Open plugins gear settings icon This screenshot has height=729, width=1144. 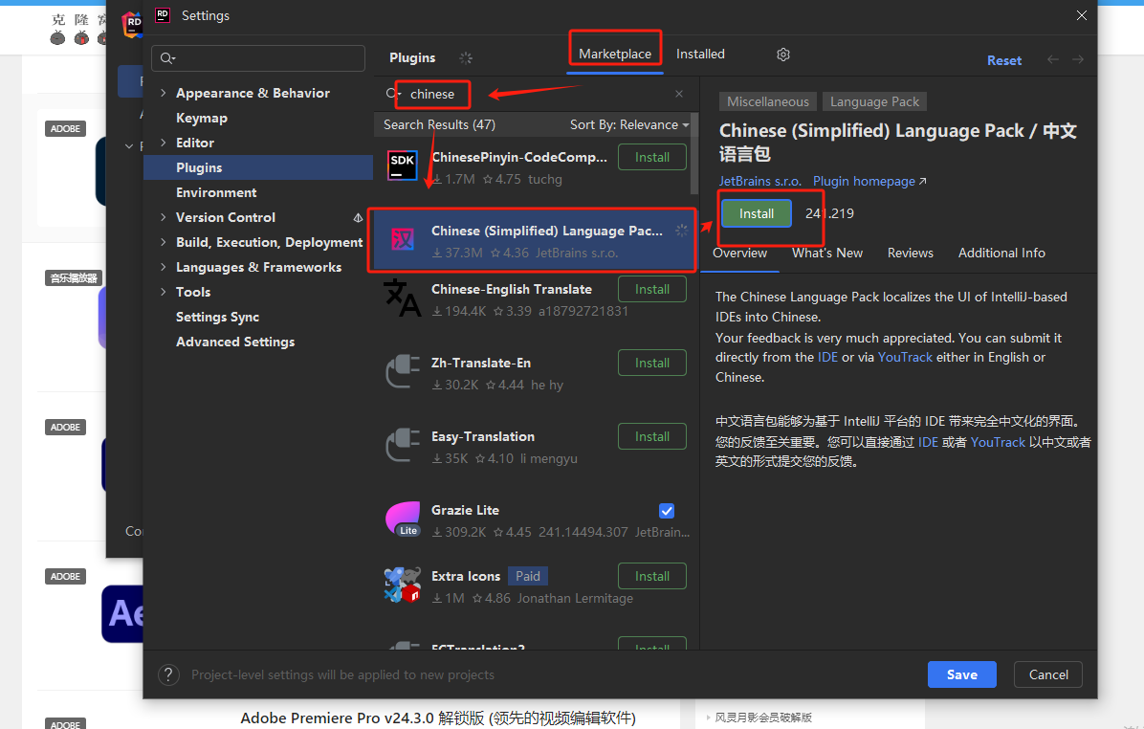[x=782, y=55]
